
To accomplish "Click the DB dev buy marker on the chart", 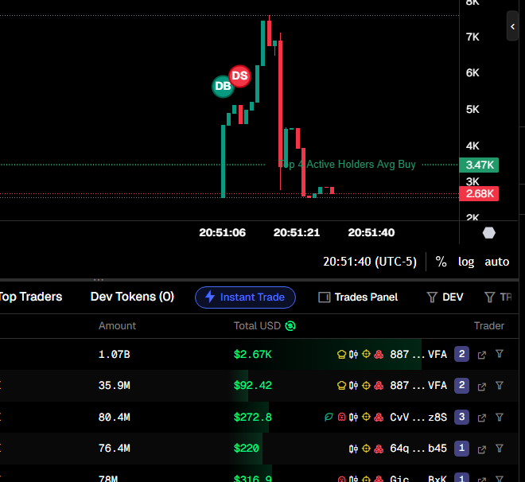I will (x=223, y=87).
